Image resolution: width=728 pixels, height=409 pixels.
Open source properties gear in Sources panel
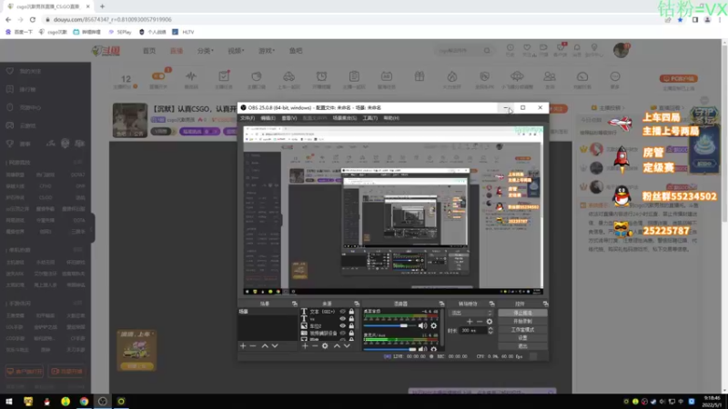pos(325,346)
